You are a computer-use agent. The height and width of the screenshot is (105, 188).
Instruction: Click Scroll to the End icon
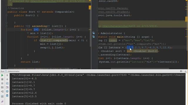tap(7, 87)
